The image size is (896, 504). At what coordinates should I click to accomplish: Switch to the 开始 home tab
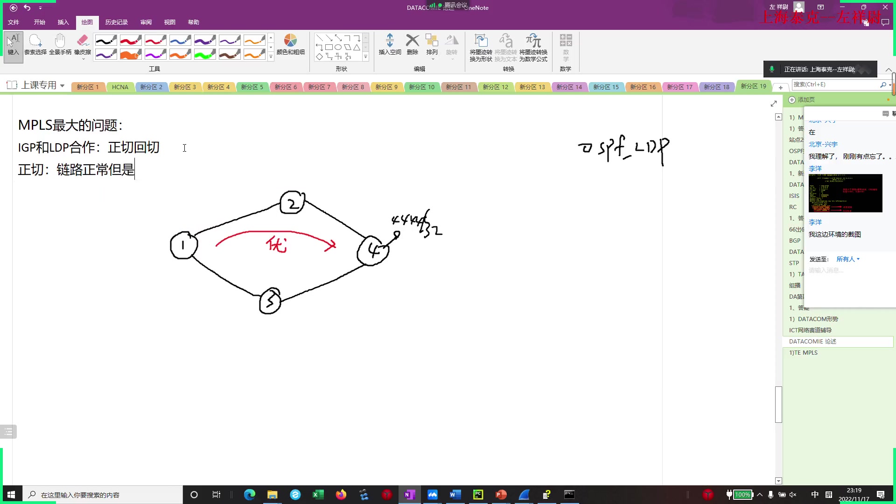click(40, 22)
